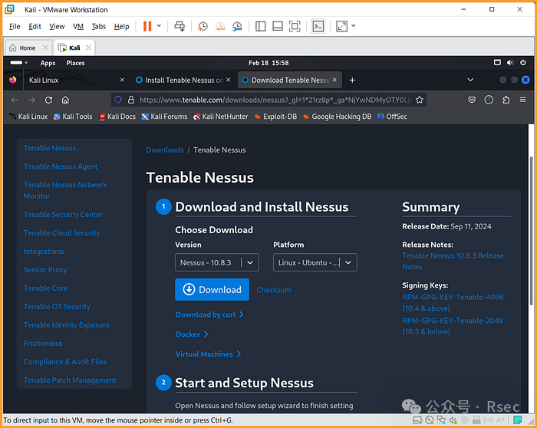Open the Tabs menu in VMware
Image resolution: width=537 pixels, height=428 pixels.
click(x=99, y=26)
